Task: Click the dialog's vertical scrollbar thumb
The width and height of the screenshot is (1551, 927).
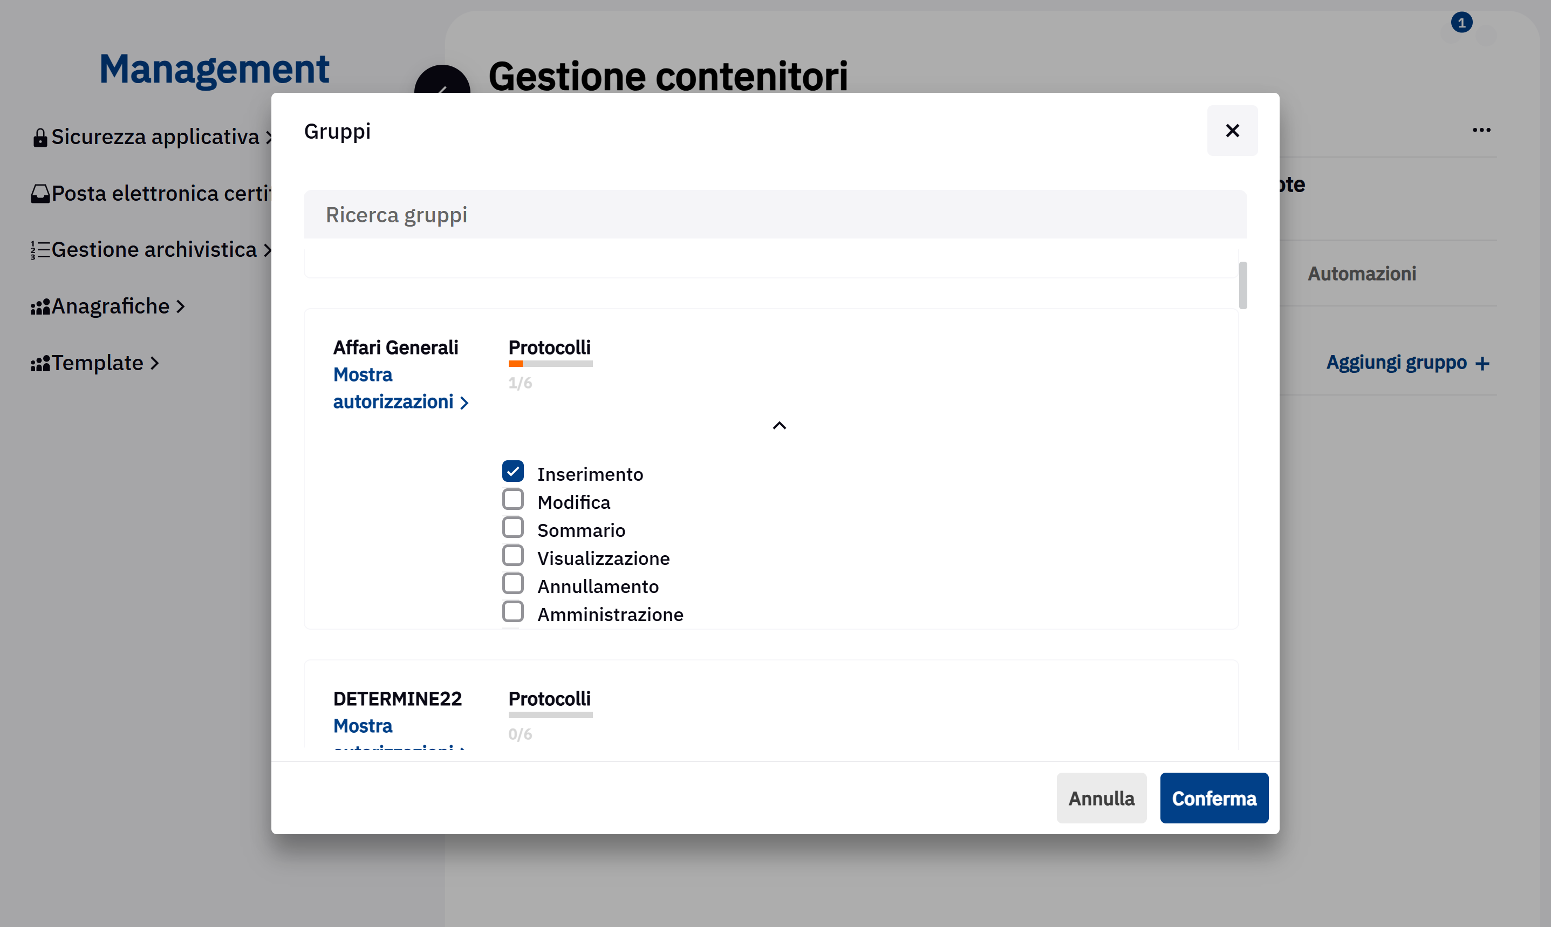Action: (x=1242, y=285)
